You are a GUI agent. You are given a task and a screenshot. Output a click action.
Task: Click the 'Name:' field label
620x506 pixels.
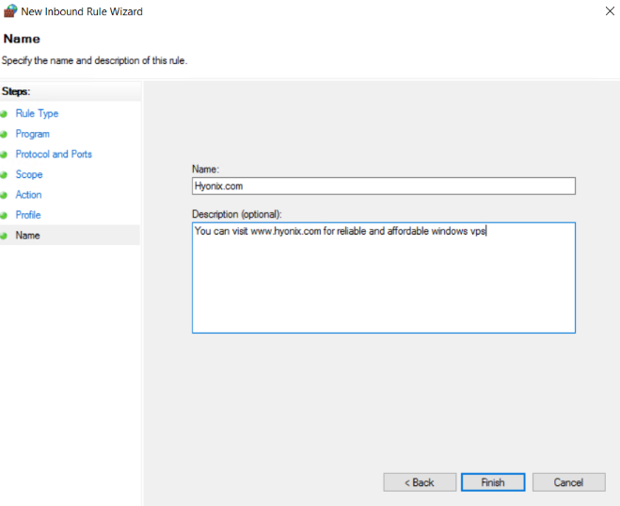click(206, 169)
